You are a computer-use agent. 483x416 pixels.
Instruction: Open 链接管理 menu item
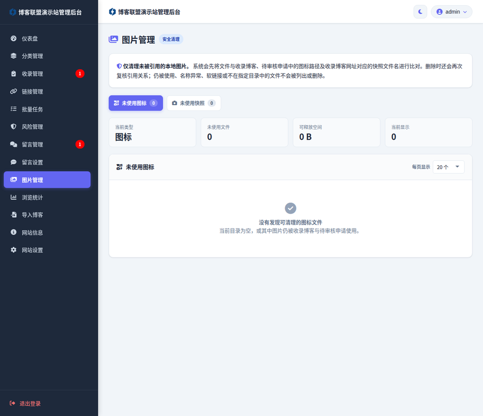click(47, 92)
